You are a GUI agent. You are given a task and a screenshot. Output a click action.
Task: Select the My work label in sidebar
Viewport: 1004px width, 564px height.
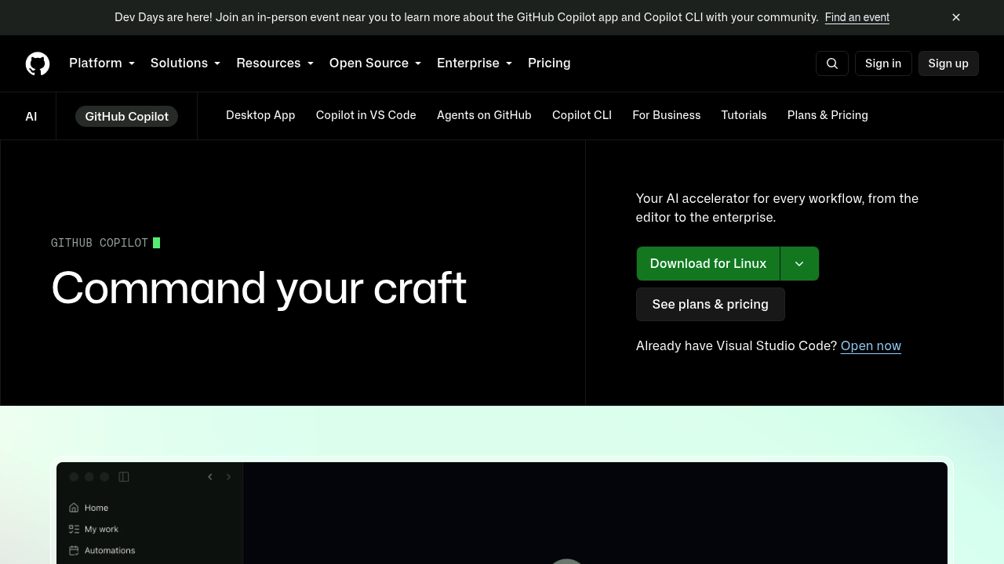click(101, 529)
